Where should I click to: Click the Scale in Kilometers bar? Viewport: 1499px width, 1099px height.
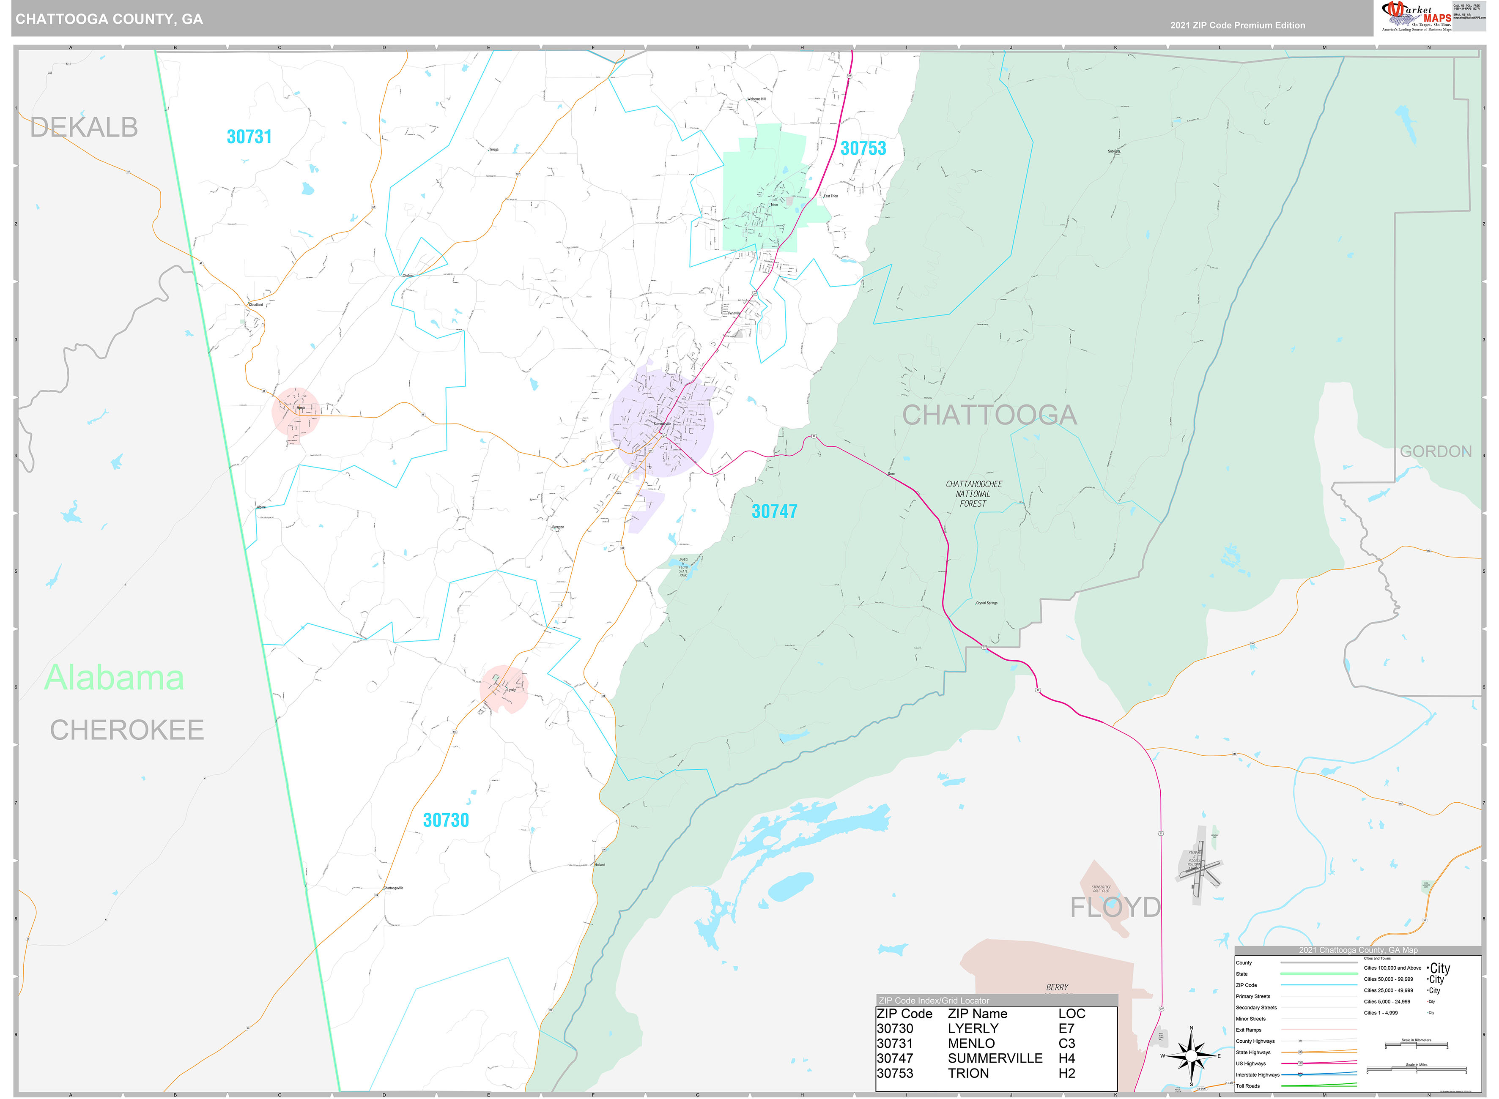click(1417, 1044)
